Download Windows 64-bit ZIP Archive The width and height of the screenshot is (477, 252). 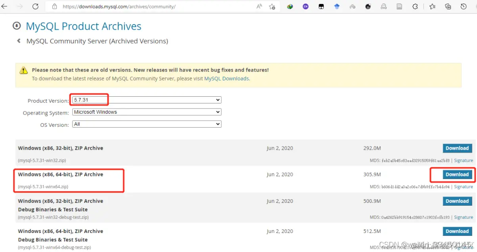[457, 174]
